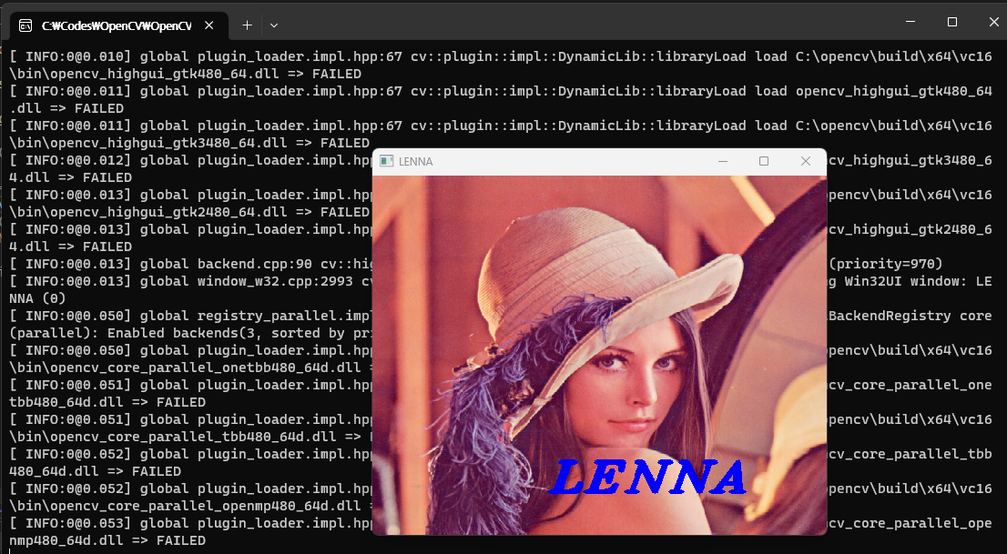
Task: Expand the terminal profile dropdown
Action: (273, 25)
